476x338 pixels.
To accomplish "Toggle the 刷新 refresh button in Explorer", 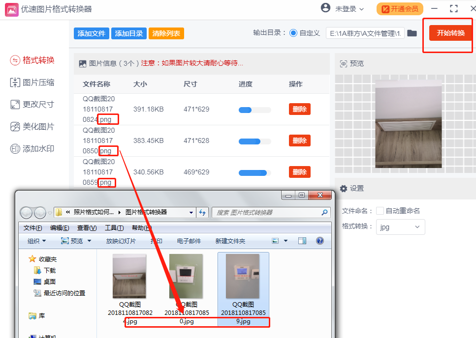I will coord(202,212).
